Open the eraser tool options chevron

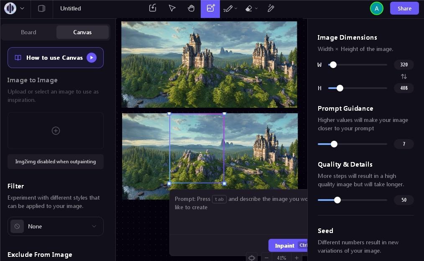point(256,8)
